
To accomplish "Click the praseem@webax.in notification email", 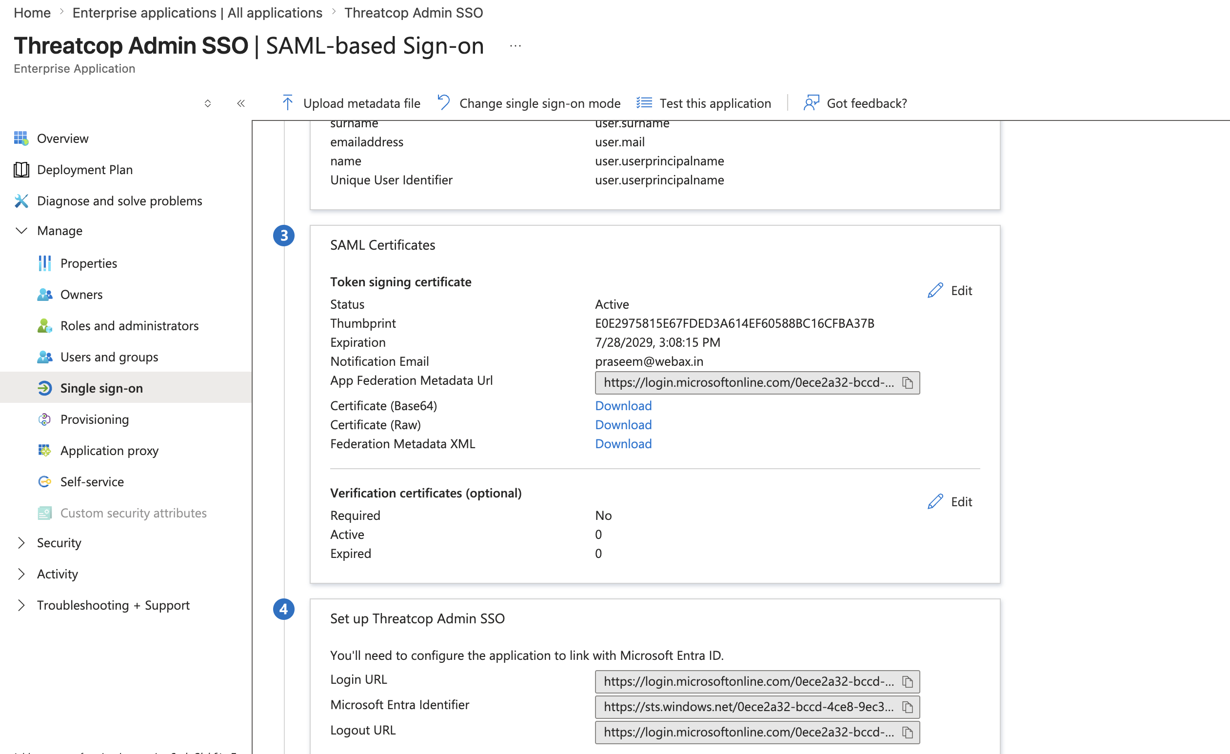I will (649, 361).
